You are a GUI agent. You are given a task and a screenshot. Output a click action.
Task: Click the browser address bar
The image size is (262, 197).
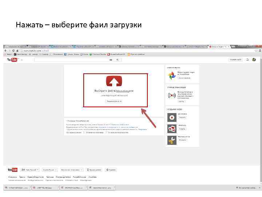[x=137, y=51]
